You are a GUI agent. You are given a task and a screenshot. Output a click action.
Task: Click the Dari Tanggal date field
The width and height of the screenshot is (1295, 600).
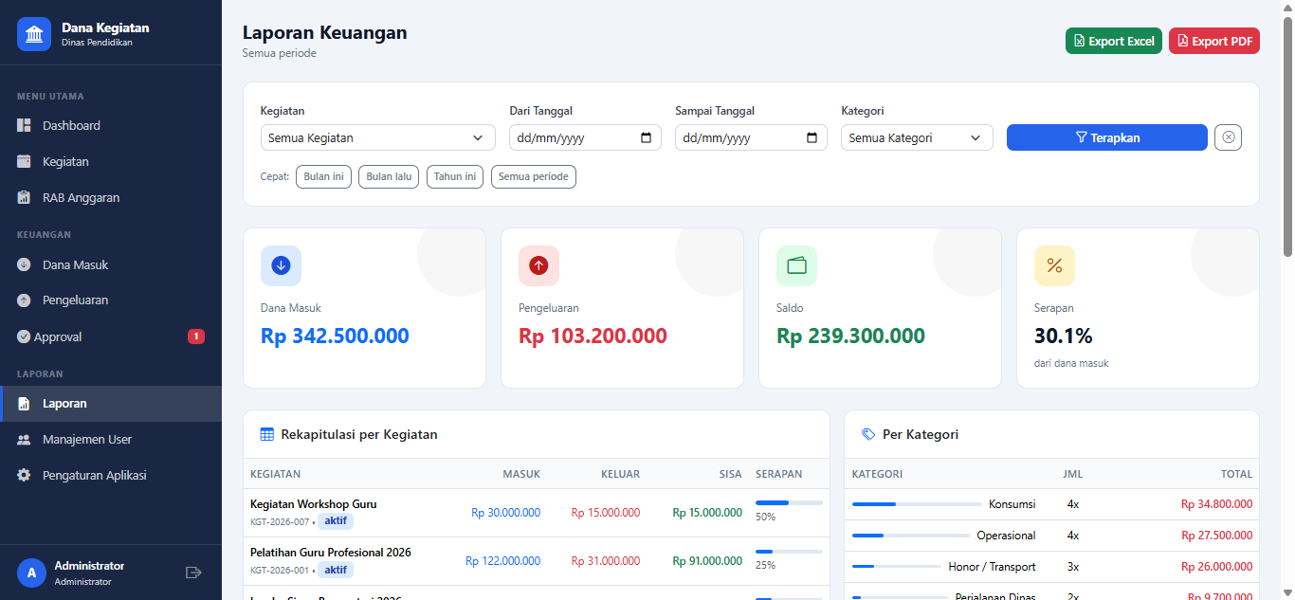(585, 137)
